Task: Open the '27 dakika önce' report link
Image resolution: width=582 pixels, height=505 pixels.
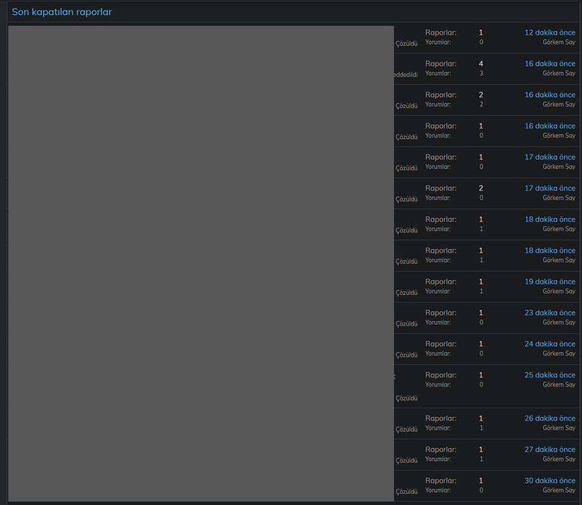Action: [550, 449]
